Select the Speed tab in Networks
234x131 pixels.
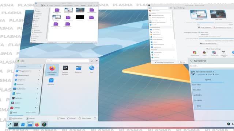tap(208, 80)
